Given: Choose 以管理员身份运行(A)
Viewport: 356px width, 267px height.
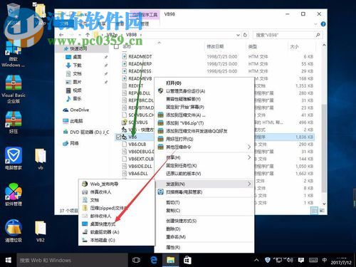Looking at the screenshot, I should coord(185,91).
